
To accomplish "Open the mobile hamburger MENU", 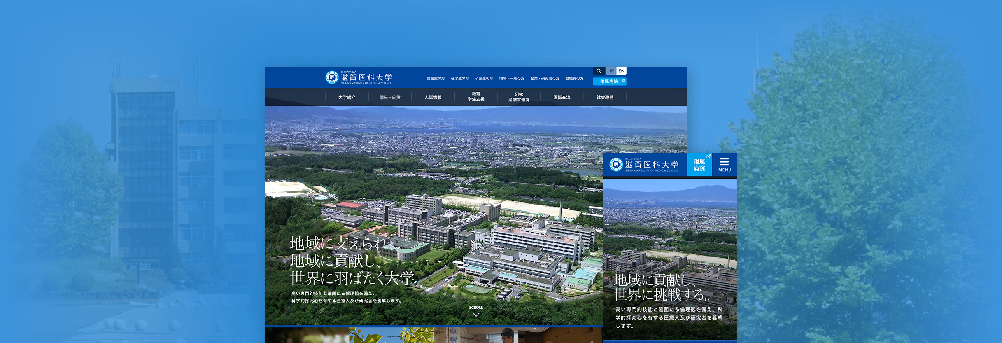I will 724,164.
